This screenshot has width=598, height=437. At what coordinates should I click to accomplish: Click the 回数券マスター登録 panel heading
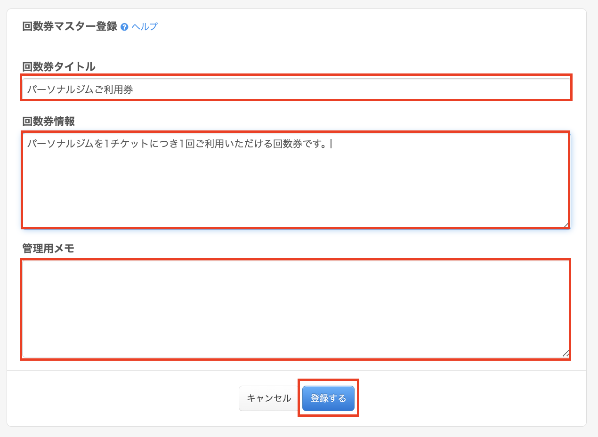(x=69, y=26)
